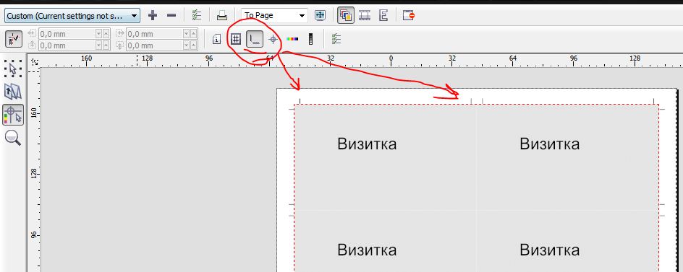Toggle print page numbers hash icon
Screen dimensions: 683x272
click(236, 39)
